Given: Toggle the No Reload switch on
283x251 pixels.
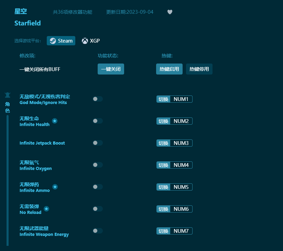Looking at the screenshot, I should tap(98, 209).
